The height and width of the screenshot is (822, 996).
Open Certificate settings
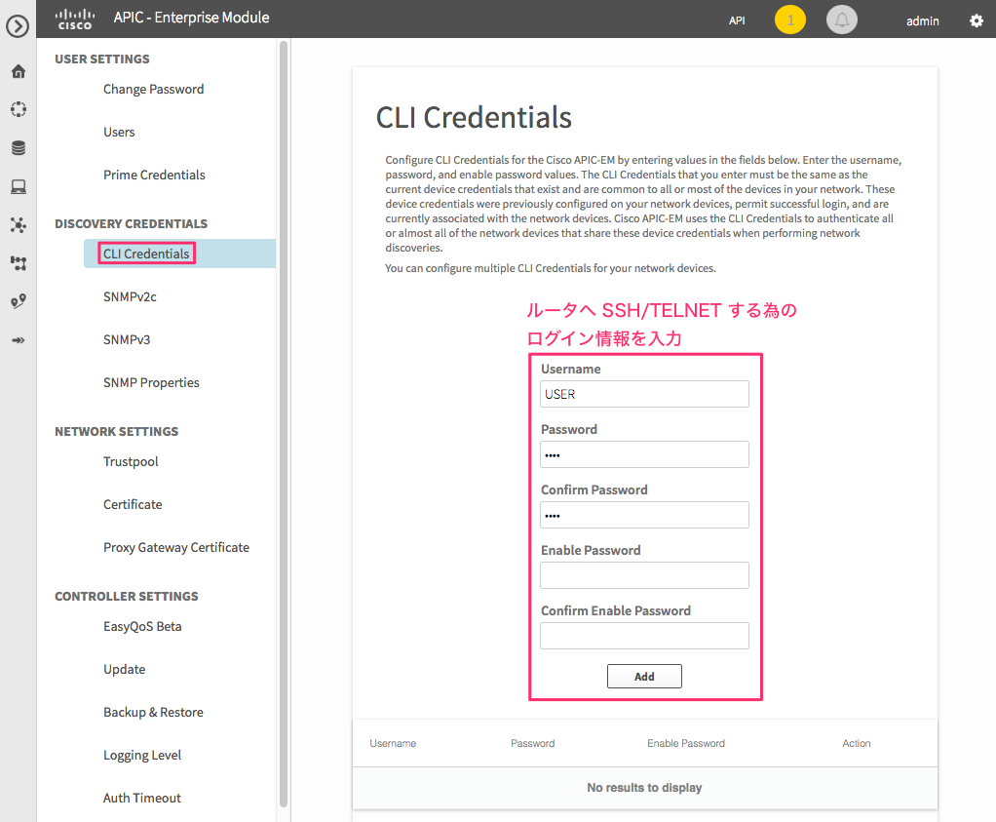[133, 505]
